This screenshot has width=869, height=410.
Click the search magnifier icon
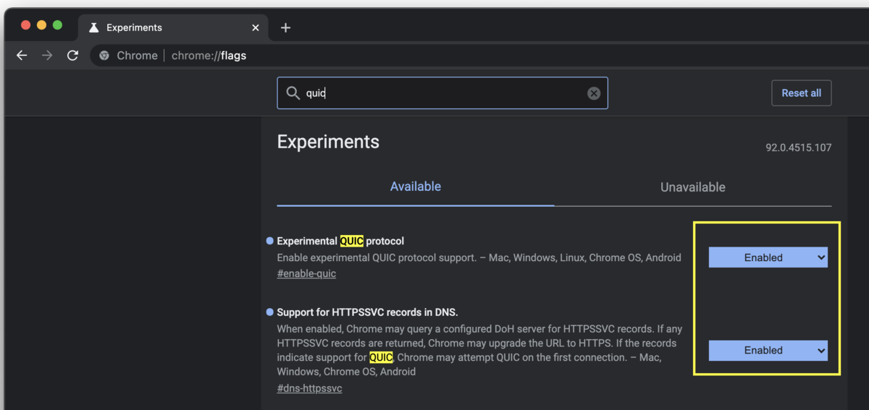coord(293,93)
